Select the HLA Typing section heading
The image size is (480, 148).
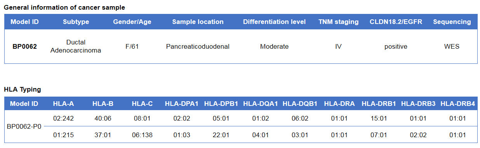(23, 89)
